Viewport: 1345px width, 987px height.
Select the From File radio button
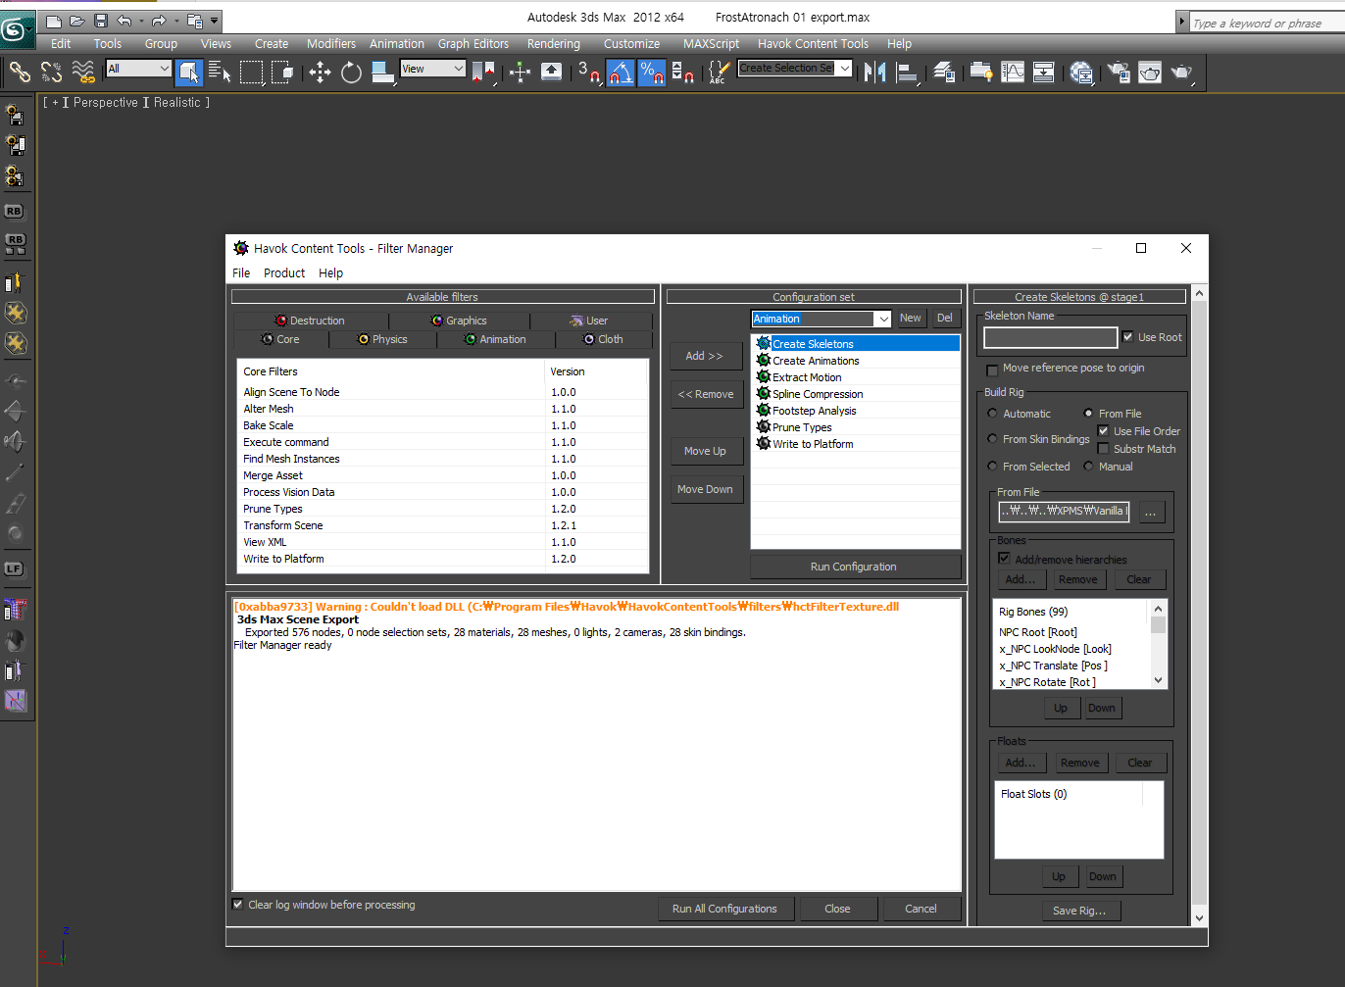(x=1088, y=414)
